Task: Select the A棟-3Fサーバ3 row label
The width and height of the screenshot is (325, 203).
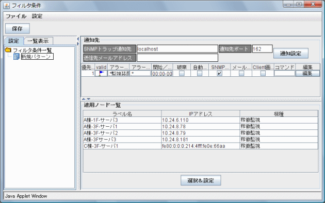Action: point(100,140)
